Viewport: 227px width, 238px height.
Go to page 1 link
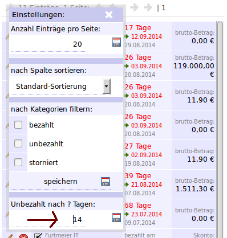tap(164, 8)
